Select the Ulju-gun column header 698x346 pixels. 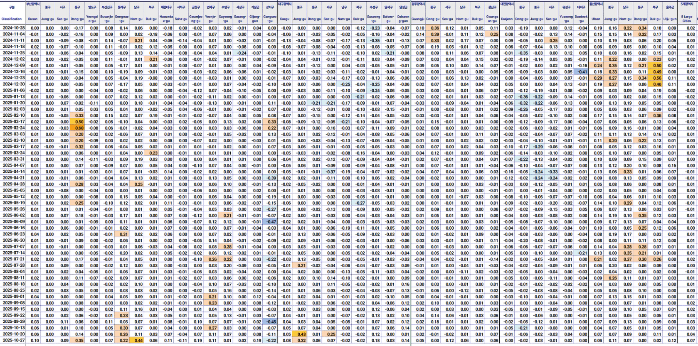(670, 19)
